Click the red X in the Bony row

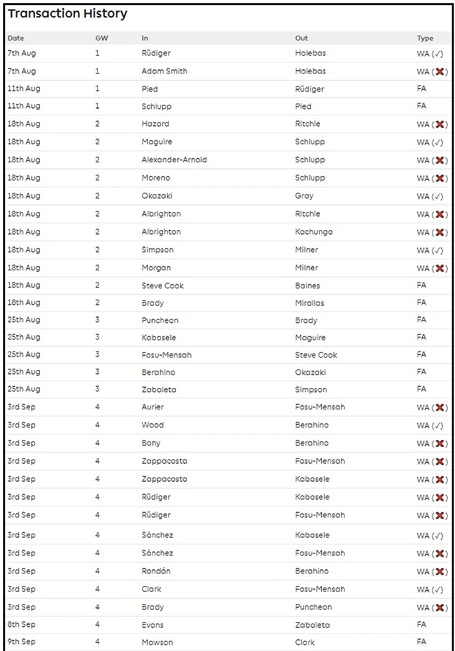pyautogui.click(x=439, y=444)
